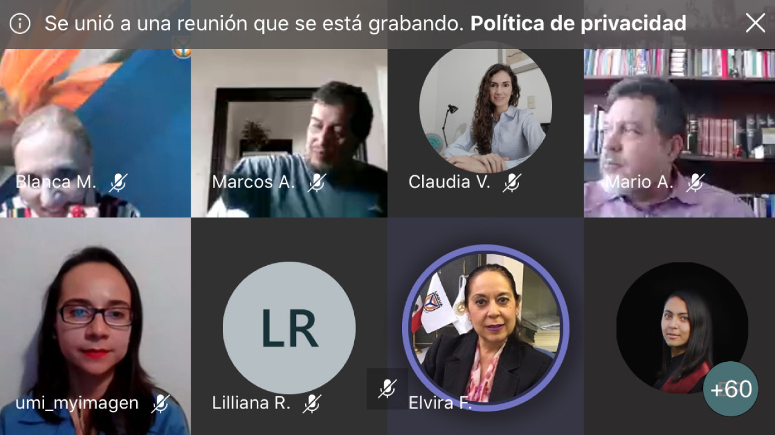Dismiss the recording notification banner

click(x=755, y=24)
